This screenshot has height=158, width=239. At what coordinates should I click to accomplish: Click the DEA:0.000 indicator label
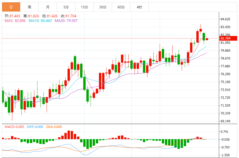pyautogui.click(x=54, y=127)
